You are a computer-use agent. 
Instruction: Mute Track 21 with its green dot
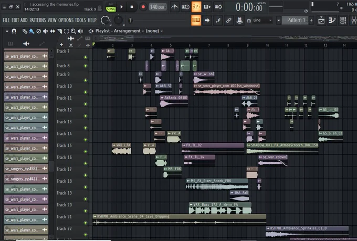coord(86,223)
